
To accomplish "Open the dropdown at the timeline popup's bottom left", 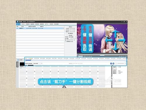I will pos(38,63).
